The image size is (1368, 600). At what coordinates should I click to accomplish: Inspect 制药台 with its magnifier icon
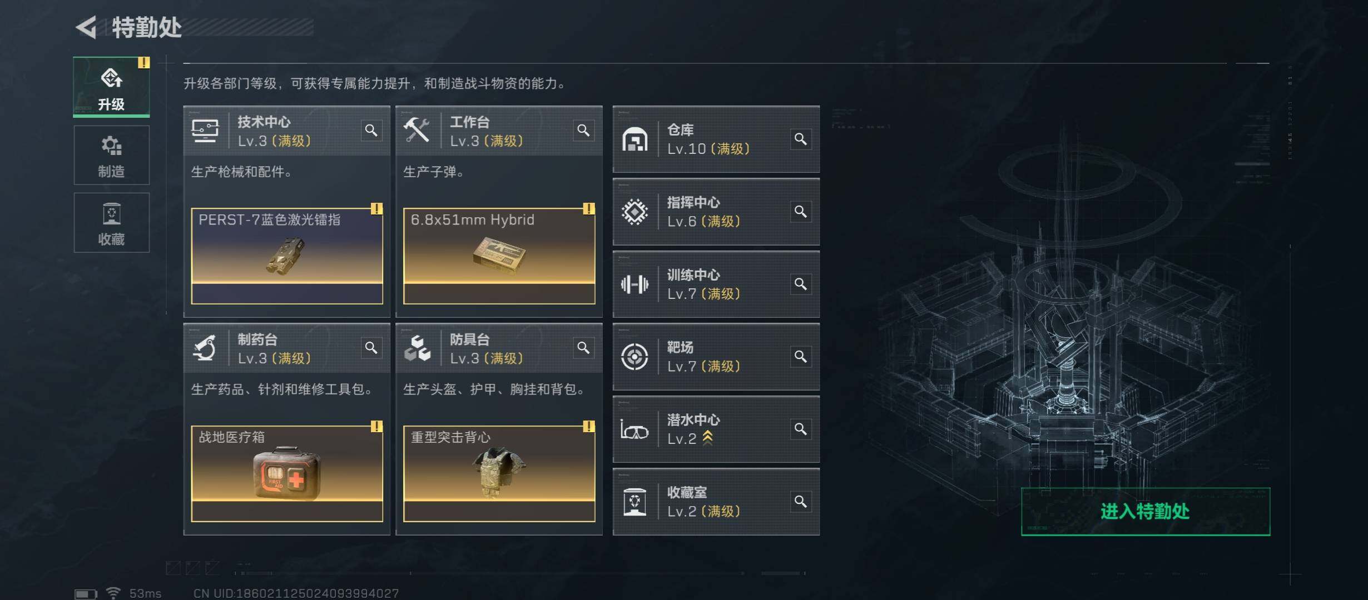pyautogui.click(x=371, y=348)
